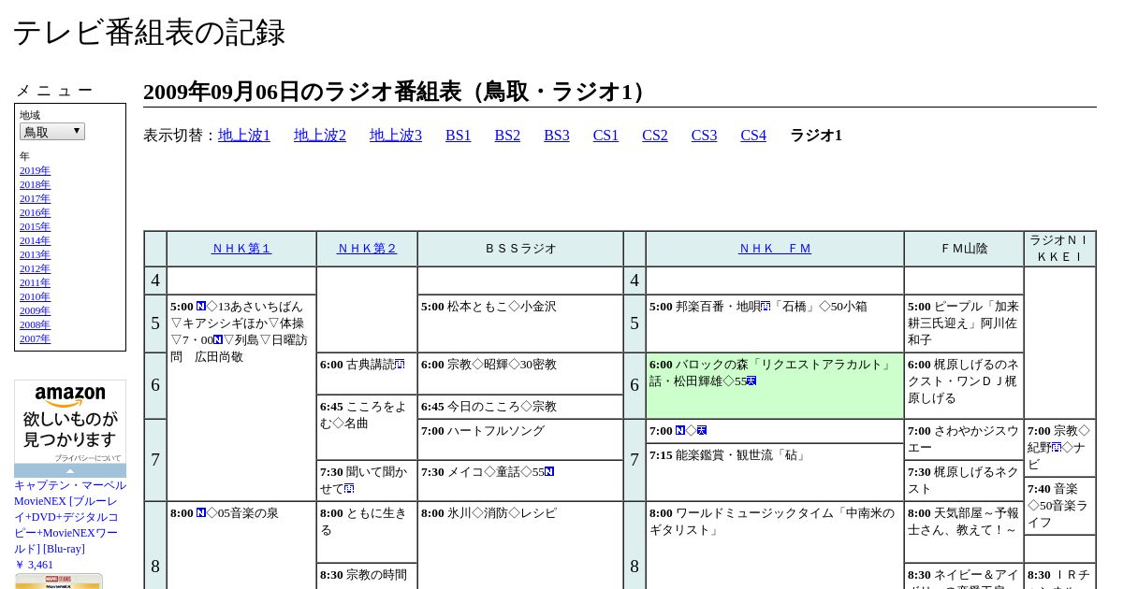Open the 2014年 year link

[35, 240]
